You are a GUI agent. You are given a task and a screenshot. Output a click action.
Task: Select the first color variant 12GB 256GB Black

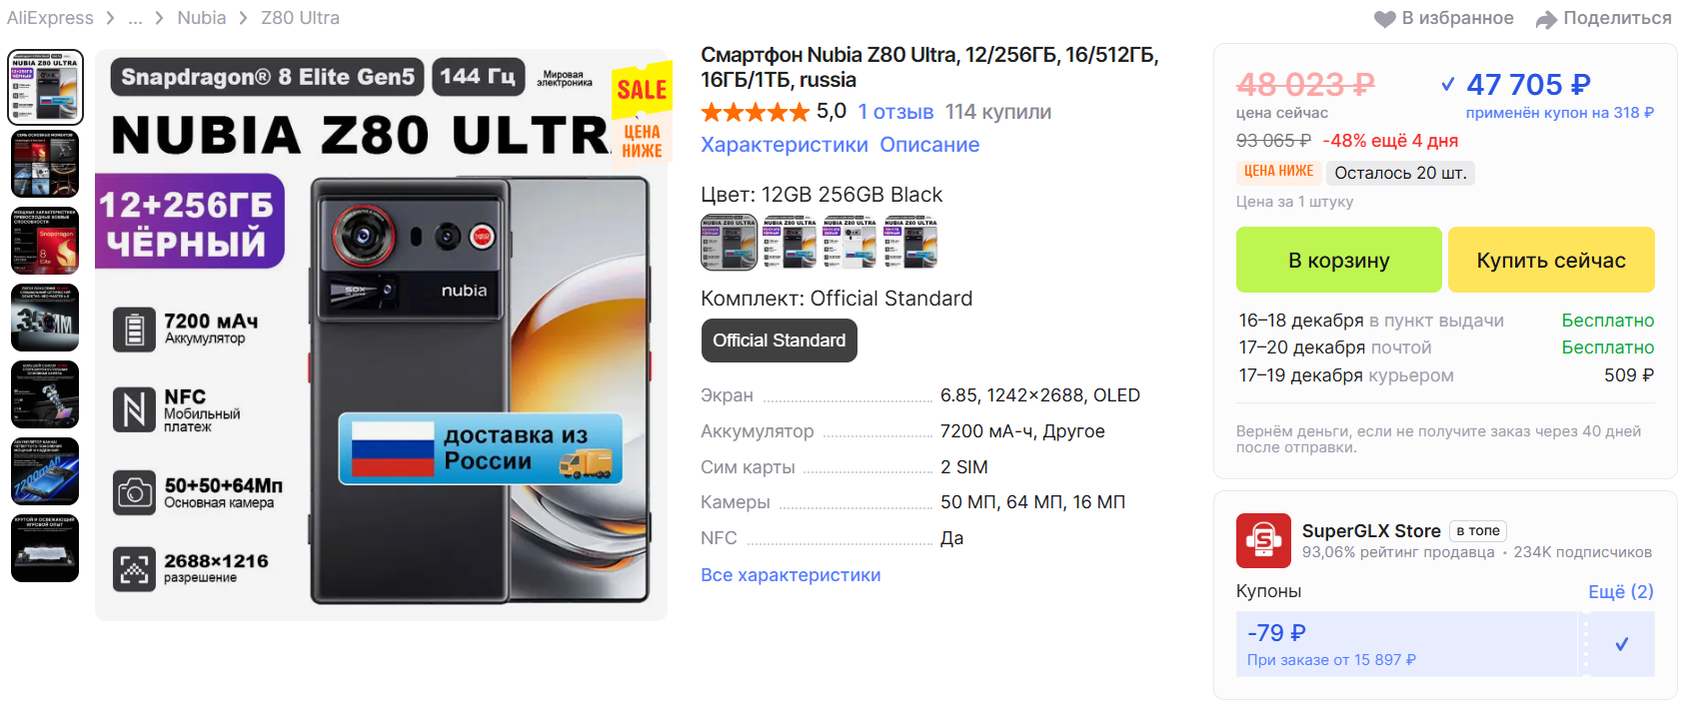pyautogui.click(x=729, y=243)
